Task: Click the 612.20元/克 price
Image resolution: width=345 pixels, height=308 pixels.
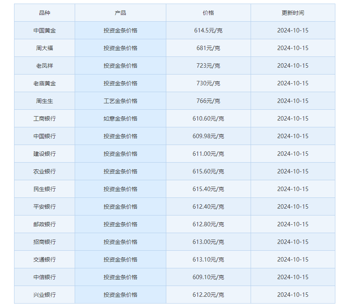Action: pyautogui.click(x=208, y=295)
